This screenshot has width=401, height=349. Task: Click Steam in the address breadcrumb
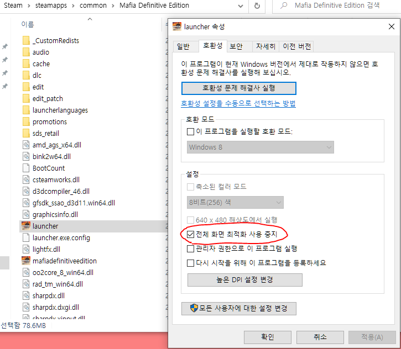(x=13, y=6)
